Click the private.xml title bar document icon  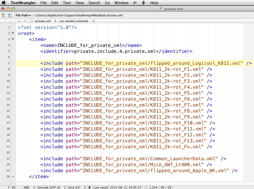click(161, 9)
